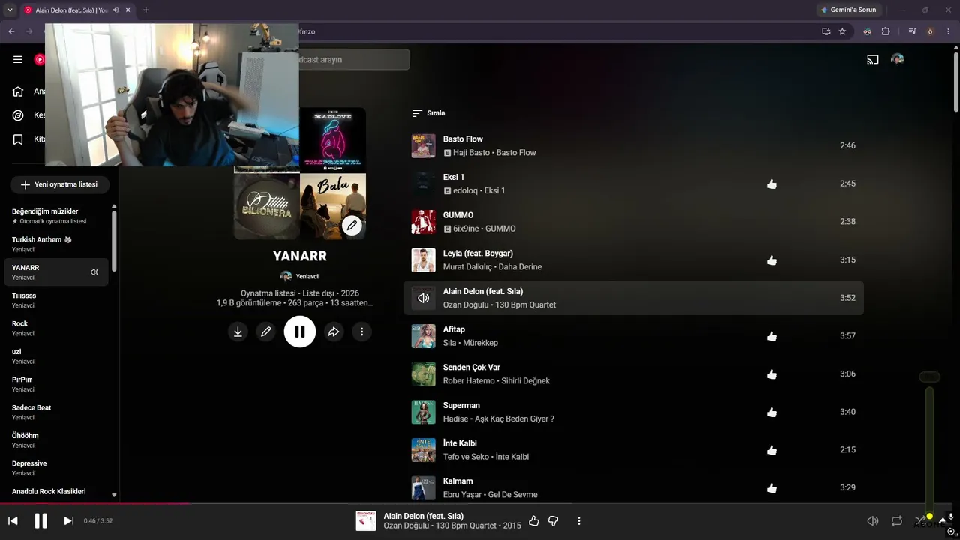Viewport: 960px width, 540px height.
Task: Open the Yeniavcii profile link under YANARR
Action: tap(300, 276)
